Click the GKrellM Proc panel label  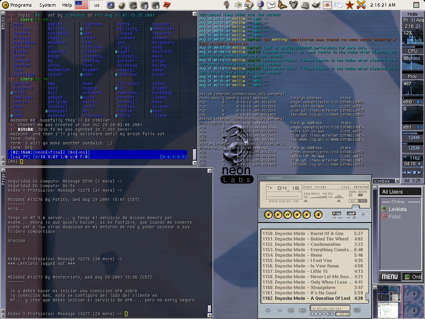(413, 76)
